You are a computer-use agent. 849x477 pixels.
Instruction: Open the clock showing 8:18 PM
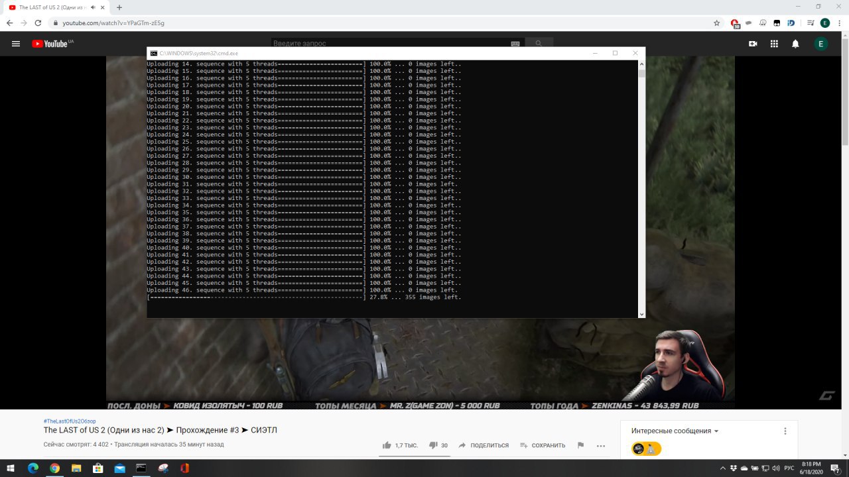tap(811, 468)
